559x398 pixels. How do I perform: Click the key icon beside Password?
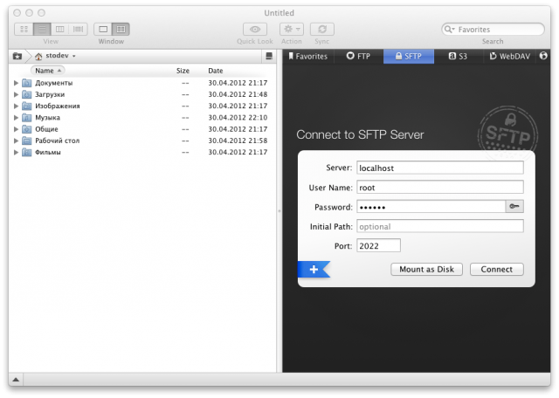pos(514,207)
